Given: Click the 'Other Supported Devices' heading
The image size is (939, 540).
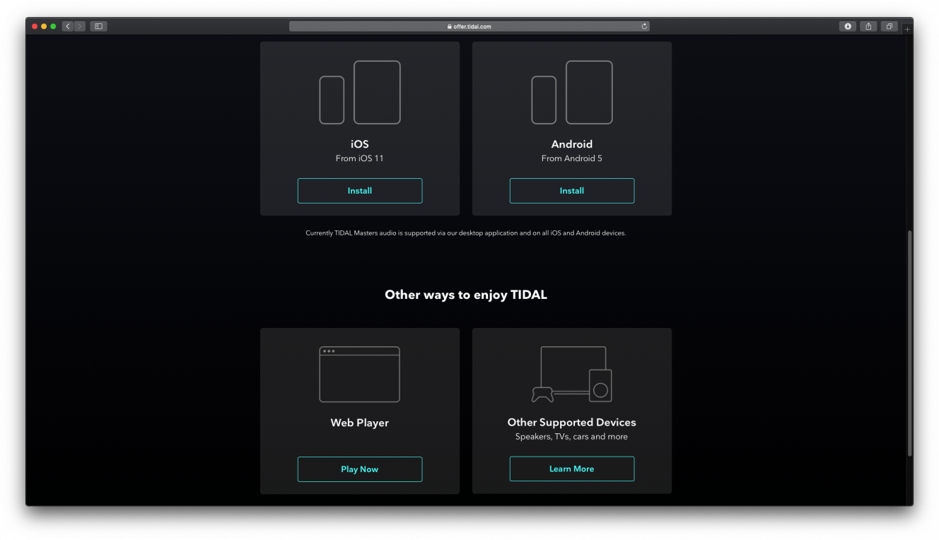Looking at the screenshot, I should 571,422.
